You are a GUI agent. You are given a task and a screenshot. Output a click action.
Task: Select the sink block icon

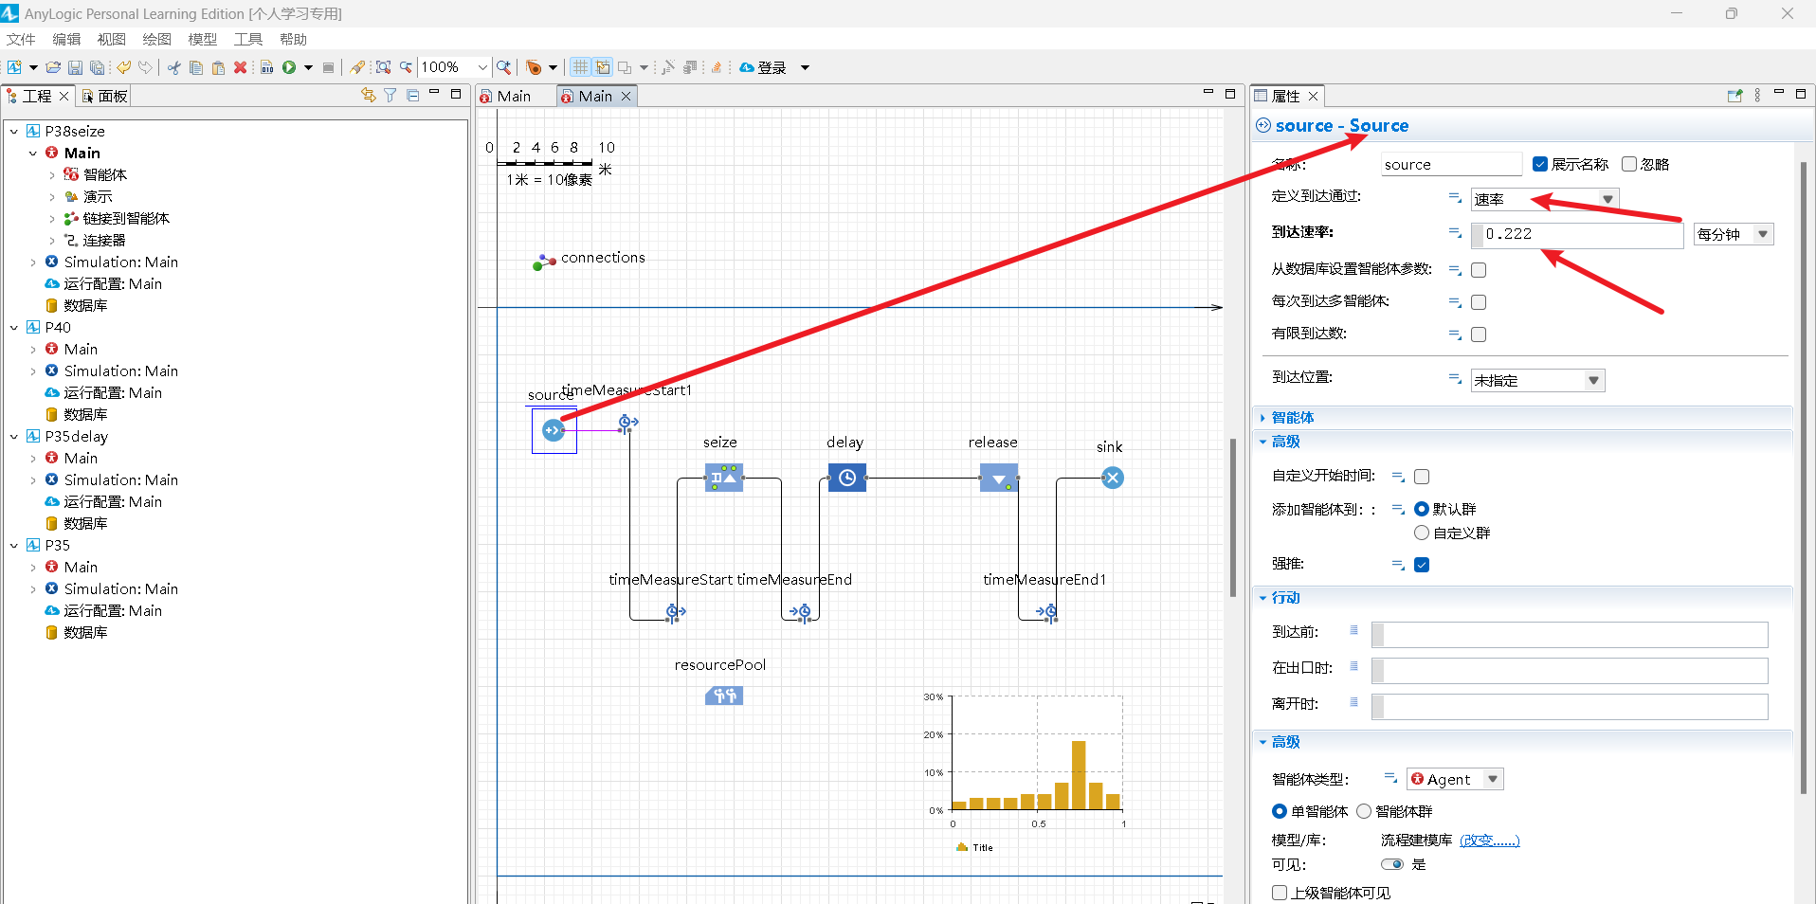(1113, 478)
